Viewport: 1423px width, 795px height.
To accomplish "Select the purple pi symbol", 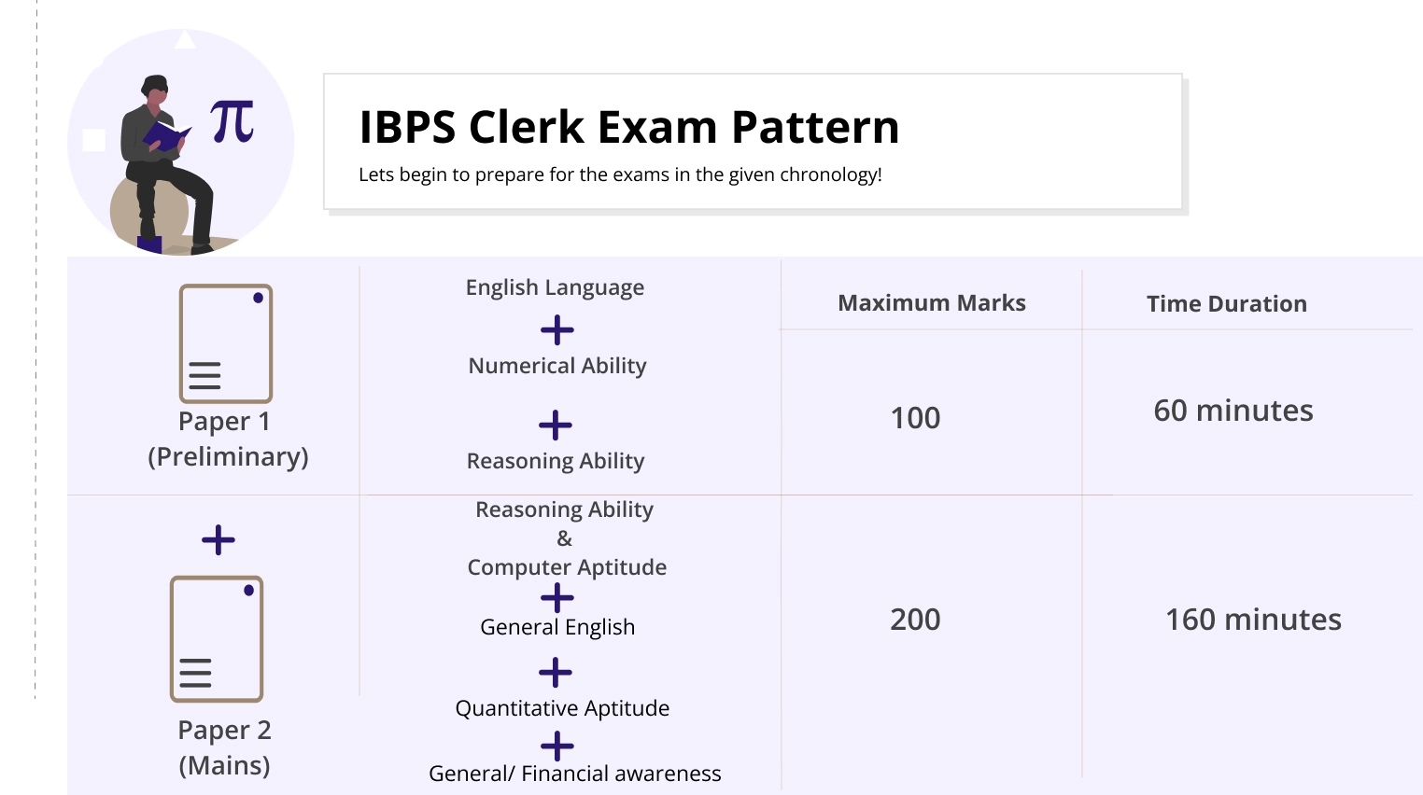I will [x=232, y=121].
